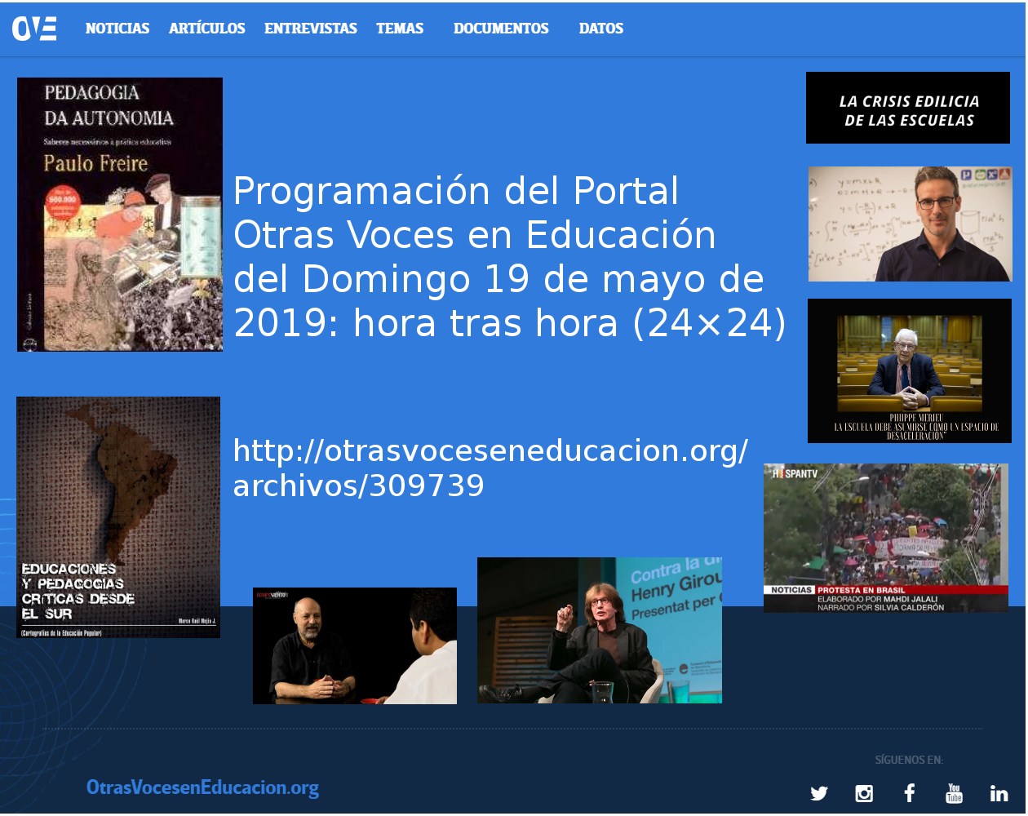Click the Datos menu item
The width and height of the screenshot is (1028, 816).
601,29
